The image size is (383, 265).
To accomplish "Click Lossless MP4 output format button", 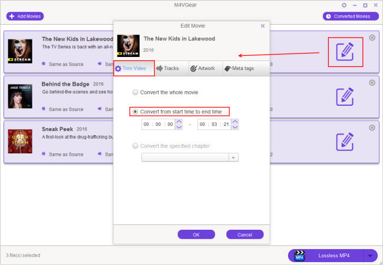I will [x=326, y=256].
